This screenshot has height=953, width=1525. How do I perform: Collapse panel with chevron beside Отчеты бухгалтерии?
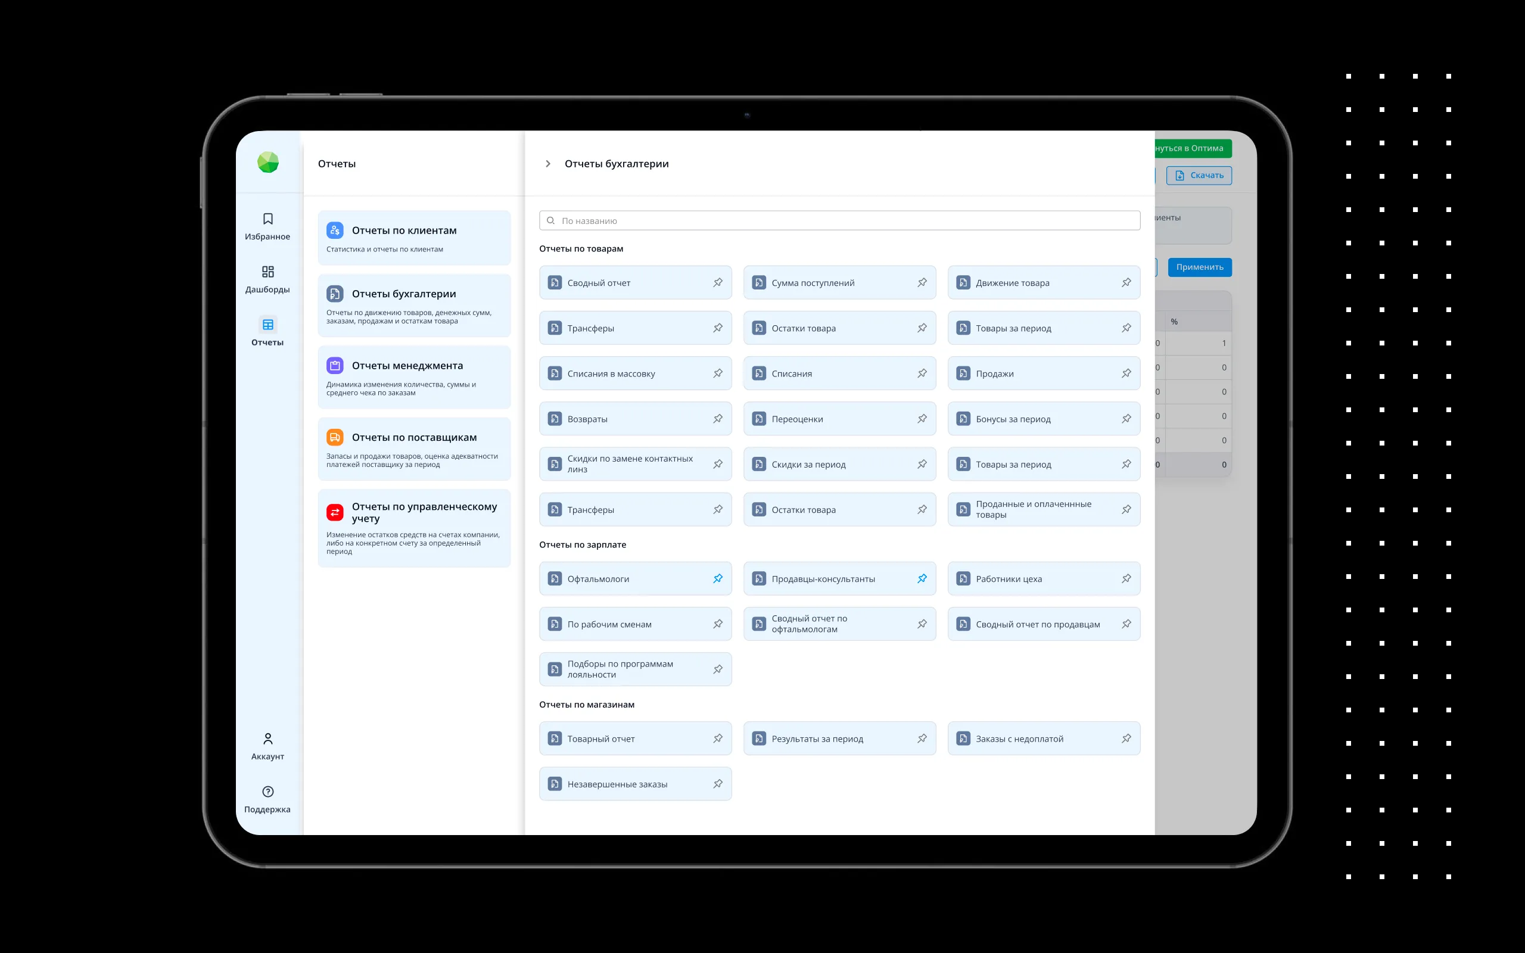[547, 164]
